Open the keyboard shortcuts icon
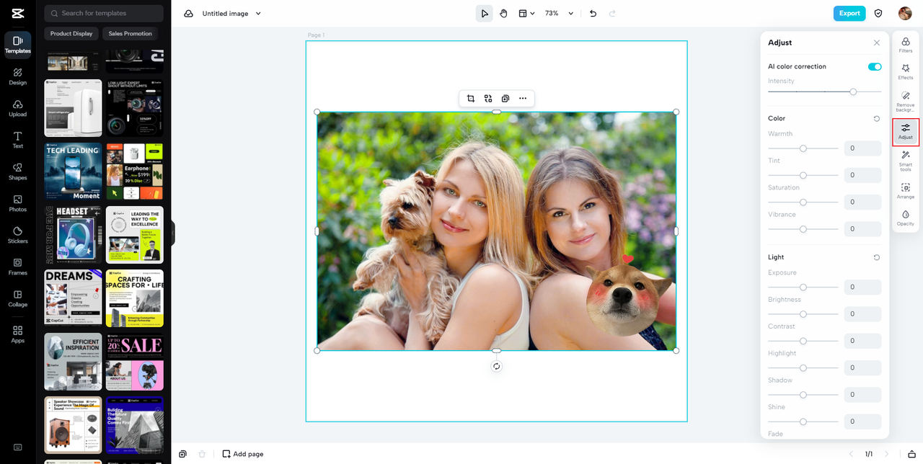This screenshot has height=464, width=923. point(17,447)
